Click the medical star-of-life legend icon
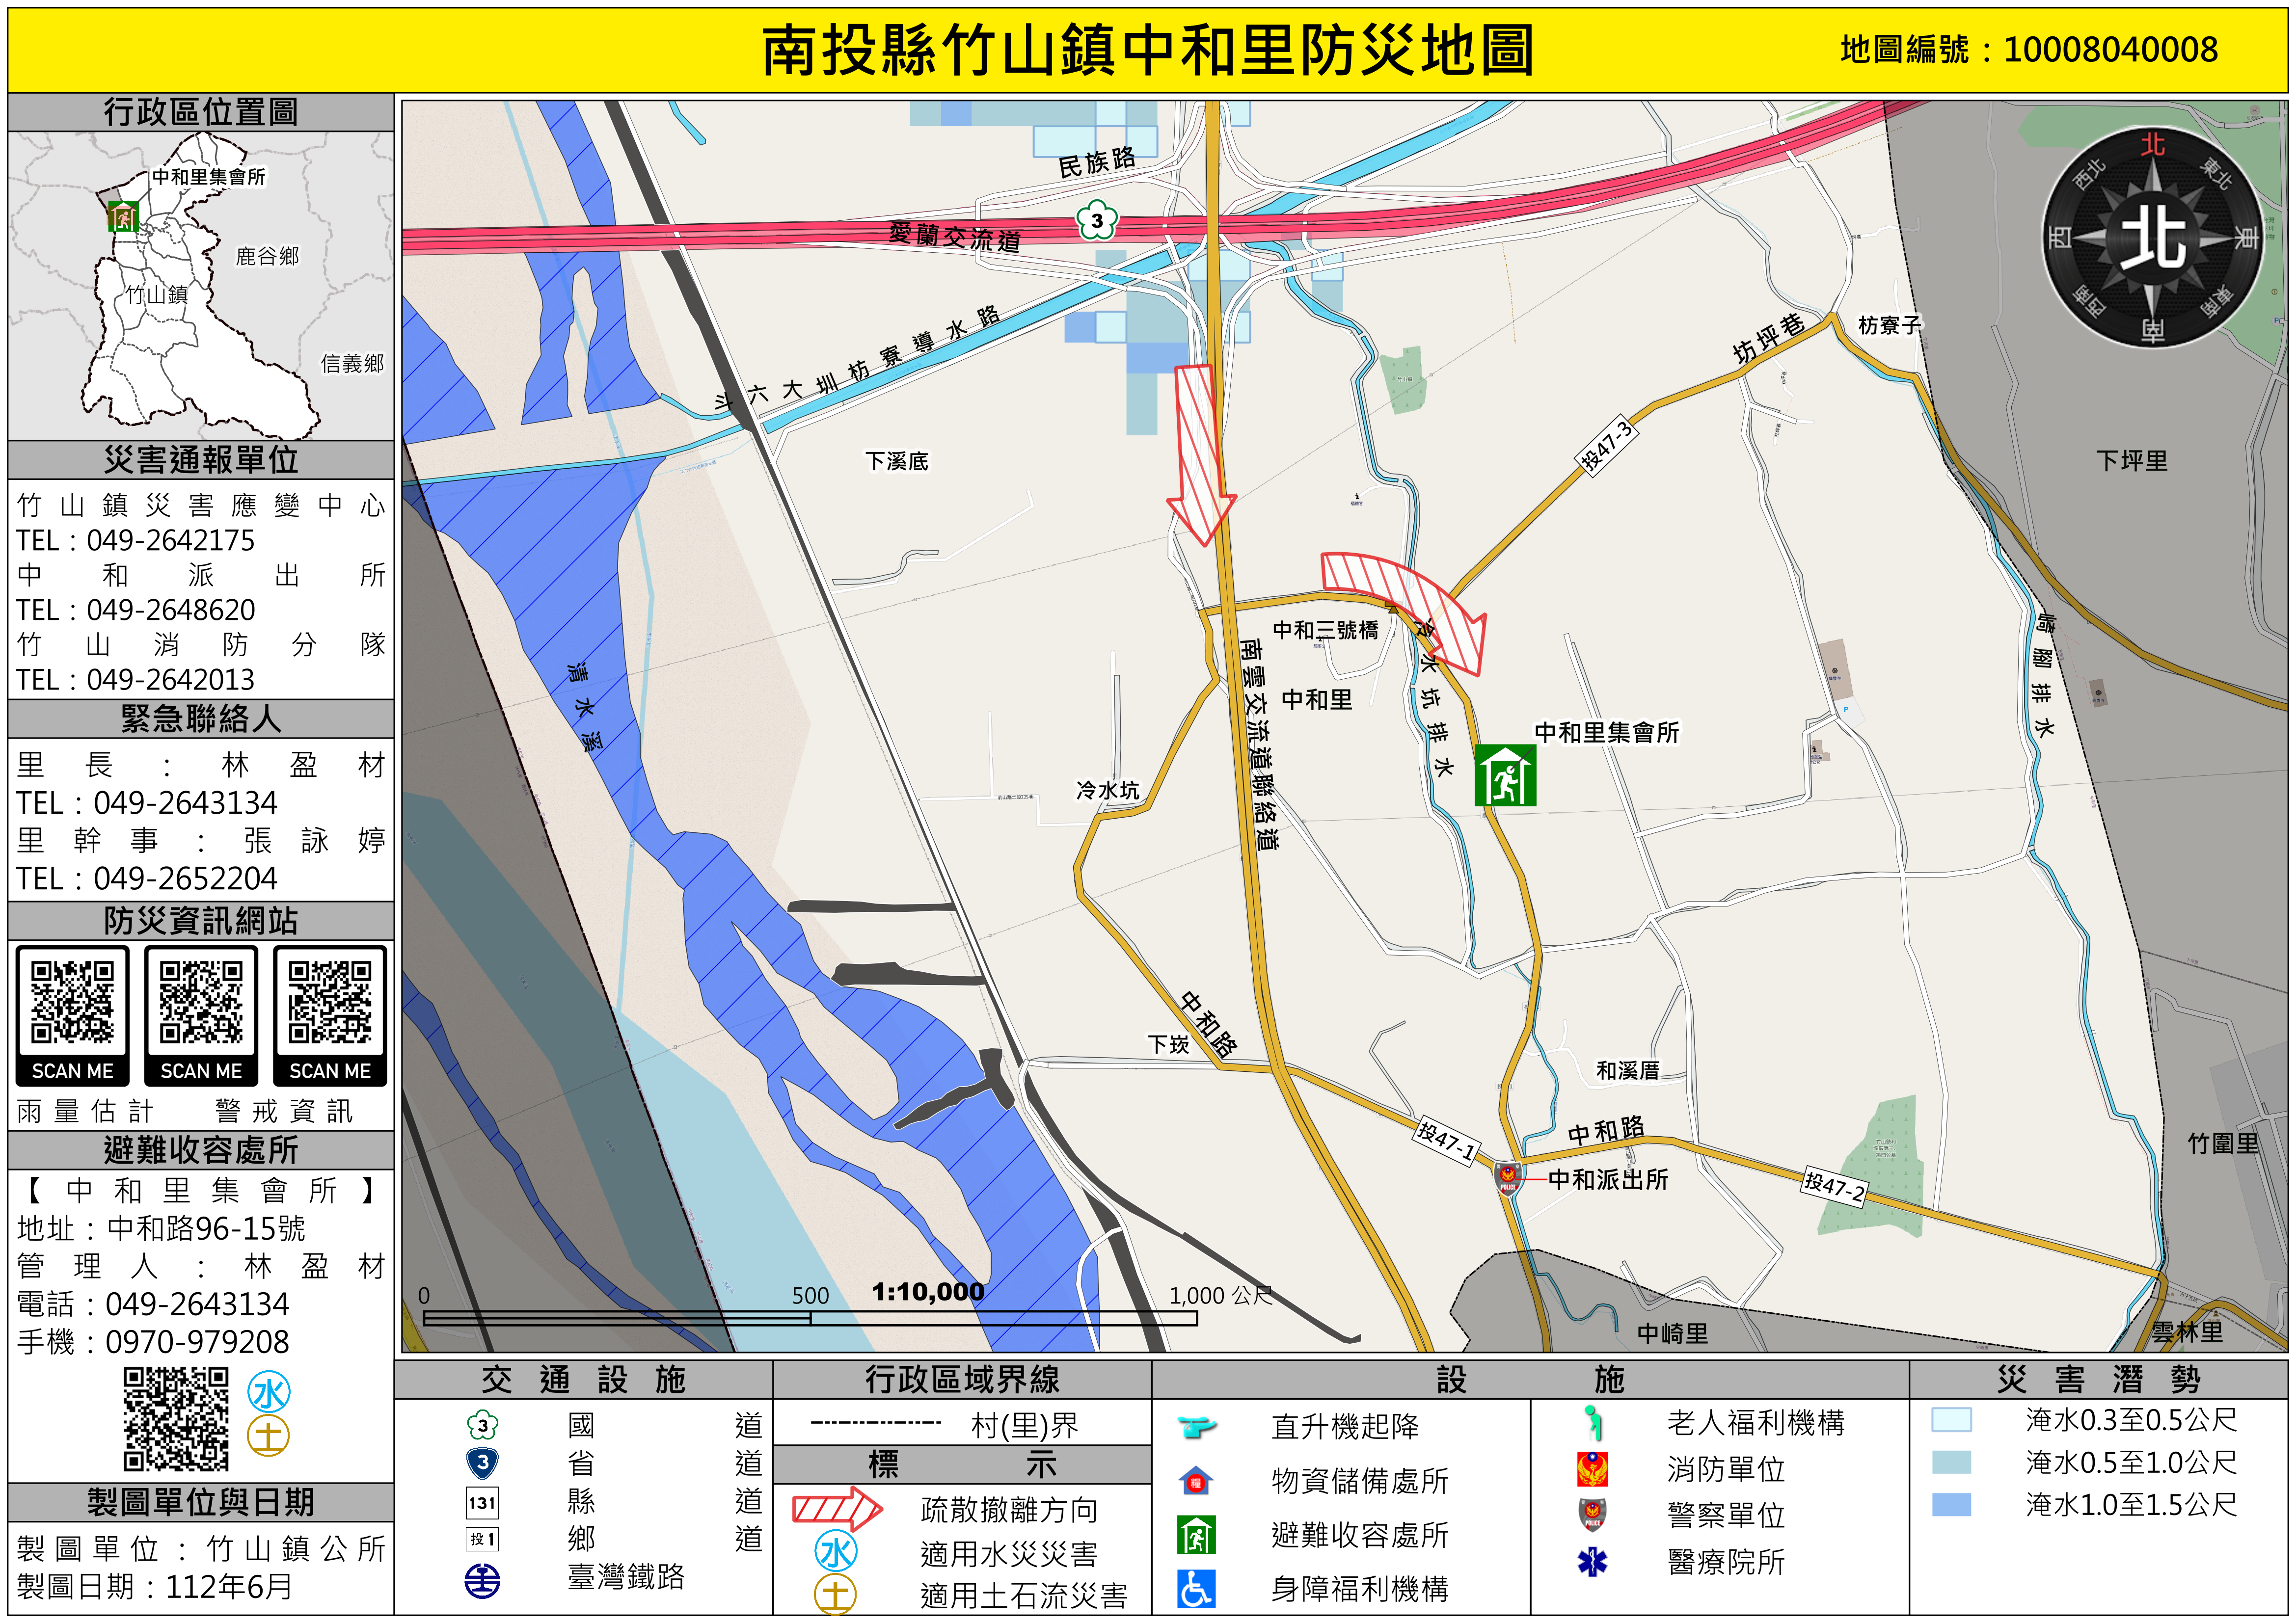The width and height of the screenshot is (2296, 1623). coord(1592,1561)
